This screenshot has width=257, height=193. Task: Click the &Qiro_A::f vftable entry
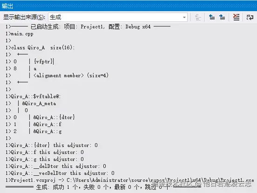tap(34, 124)
